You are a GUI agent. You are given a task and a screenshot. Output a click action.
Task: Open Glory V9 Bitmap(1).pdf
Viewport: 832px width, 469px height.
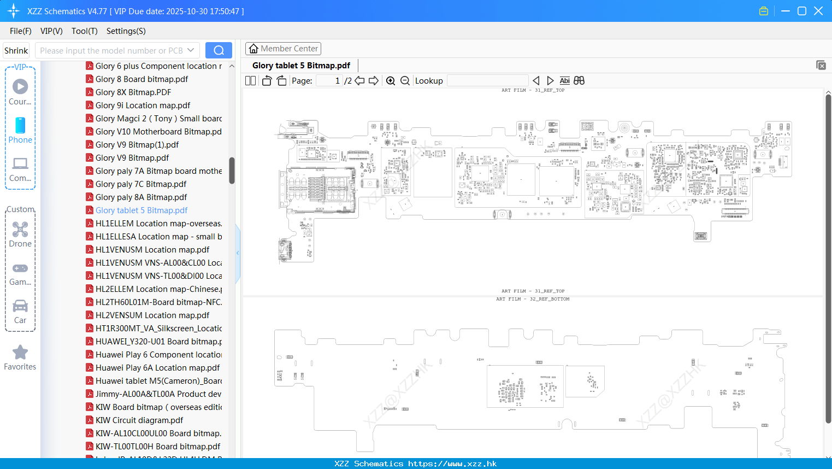[x=137, y=145]
